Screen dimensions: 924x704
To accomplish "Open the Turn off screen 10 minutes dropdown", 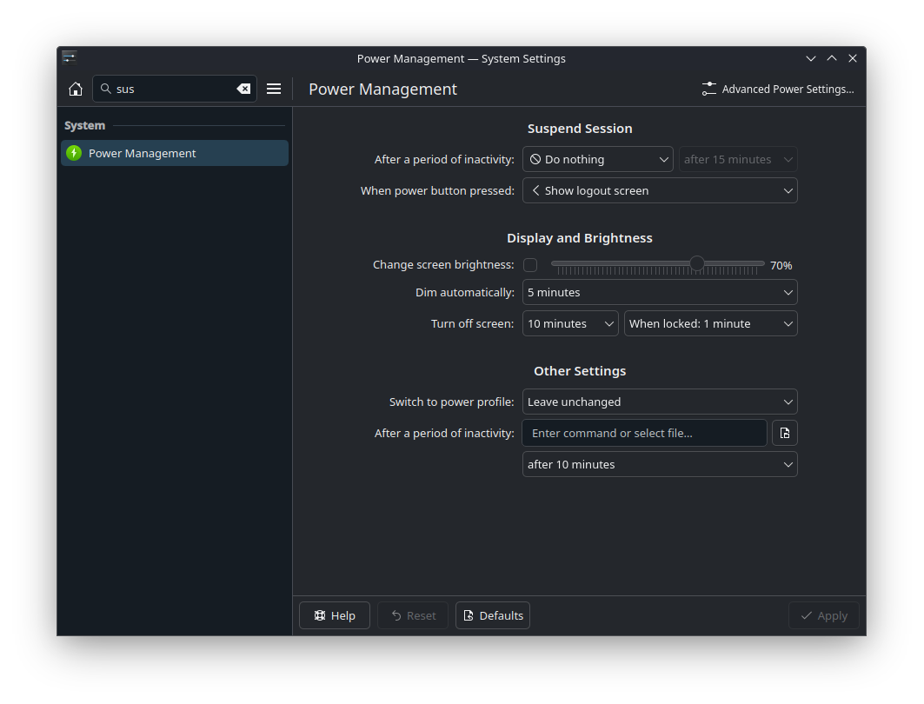I will [x=570, y=323].
